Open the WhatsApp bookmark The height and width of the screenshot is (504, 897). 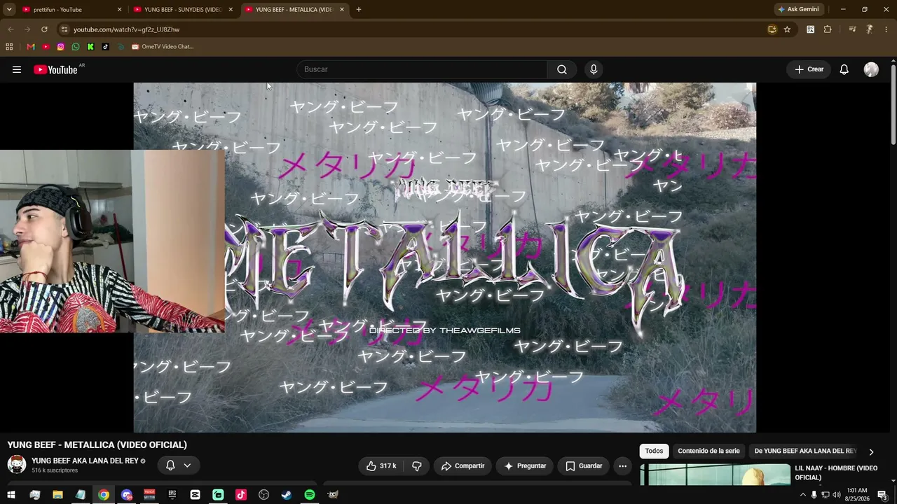76,47
